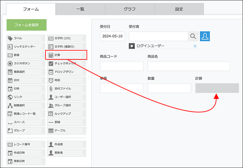The image size is (243, 168).
Task: Open the 設定 tab
Action: pyautogui.click(x=179, y=9)
